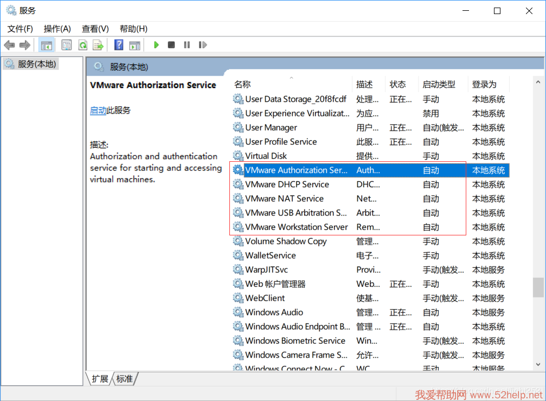The width and height of the screenshot is (546, 401).
Task: Open the 操作(A) menu
Action: click(57, 29)
